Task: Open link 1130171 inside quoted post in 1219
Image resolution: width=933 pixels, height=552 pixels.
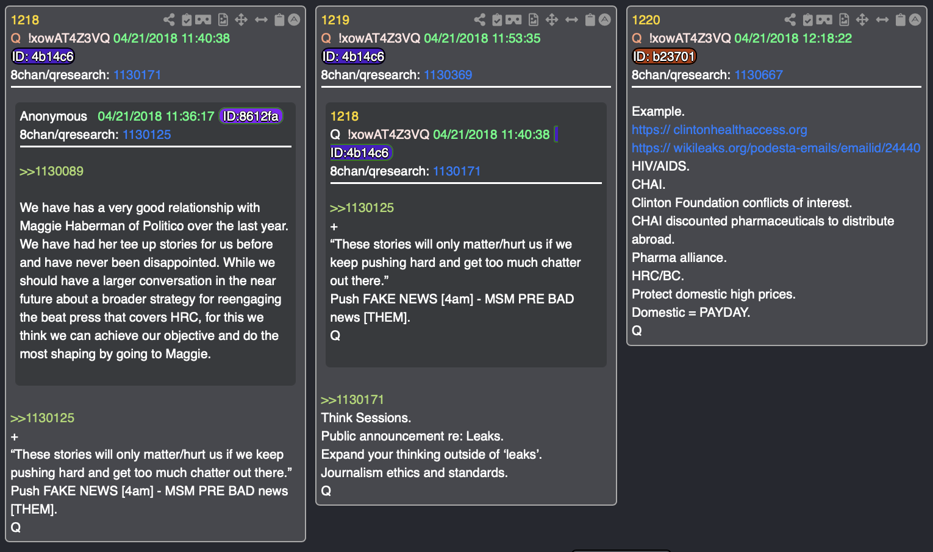Action: pos(457,171)
